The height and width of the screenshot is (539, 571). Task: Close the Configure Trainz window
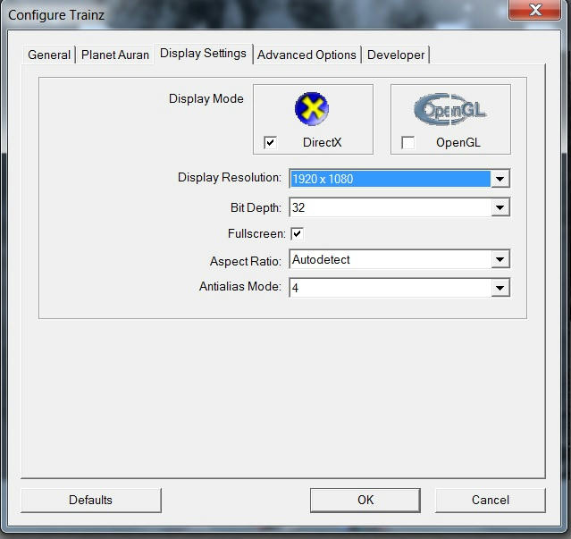click(x=534, y=10)
